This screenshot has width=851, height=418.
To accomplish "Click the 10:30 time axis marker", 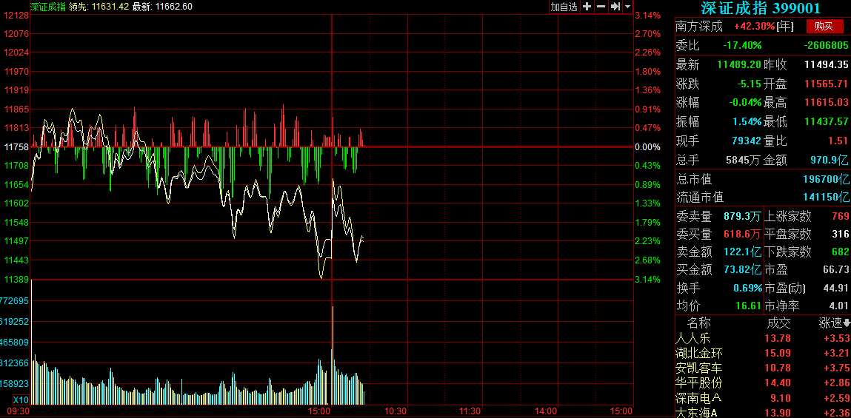I will [396, 411].
